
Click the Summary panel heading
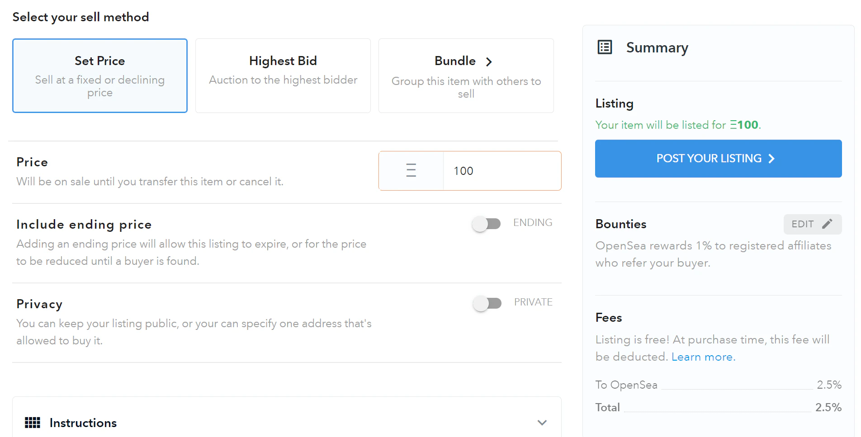pyautogui.click(x=657, y=47)
